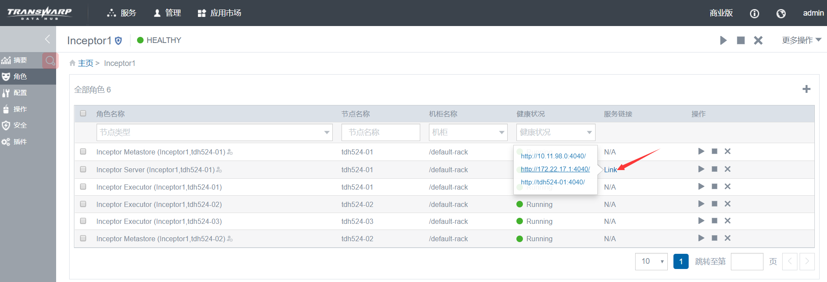Screen dimensions: 827x282
Task: Start Inceptor Metastore tdh524-01 role
Action: click(701, 151)
